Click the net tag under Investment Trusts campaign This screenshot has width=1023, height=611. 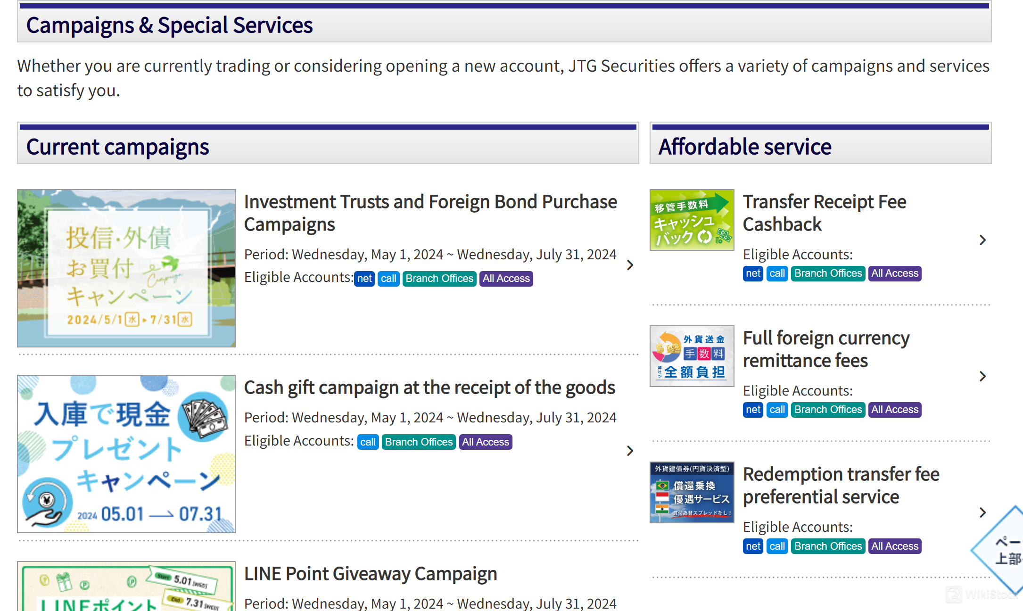(364, 279)
